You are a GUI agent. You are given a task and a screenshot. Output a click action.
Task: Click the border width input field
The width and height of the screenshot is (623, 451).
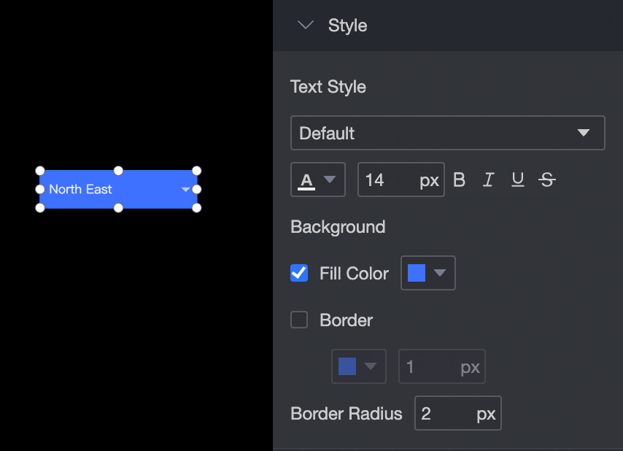click(x=429, y=366)
